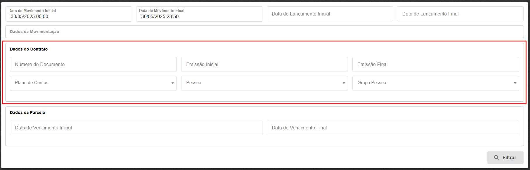
Task: Select the Data de Lançamento Inicial field
Action: (x=330, y=14)
